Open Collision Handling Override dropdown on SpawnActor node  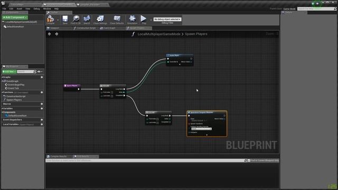click(x=201, y=129)
